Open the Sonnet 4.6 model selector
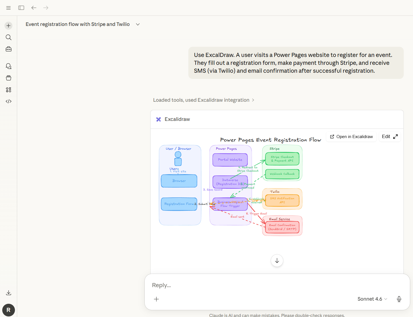413x317 pixels. click(372, 299)
